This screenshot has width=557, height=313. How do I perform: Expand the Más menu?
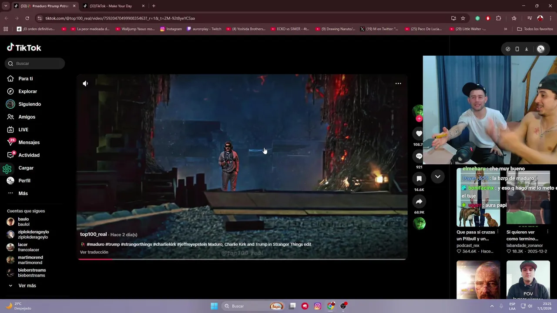point(23,193)
